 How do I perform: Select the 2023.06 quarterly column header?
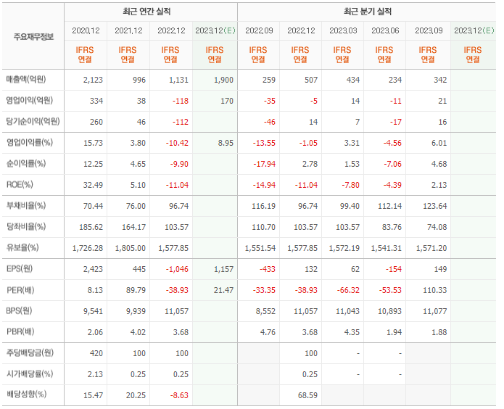coord(385,31)
